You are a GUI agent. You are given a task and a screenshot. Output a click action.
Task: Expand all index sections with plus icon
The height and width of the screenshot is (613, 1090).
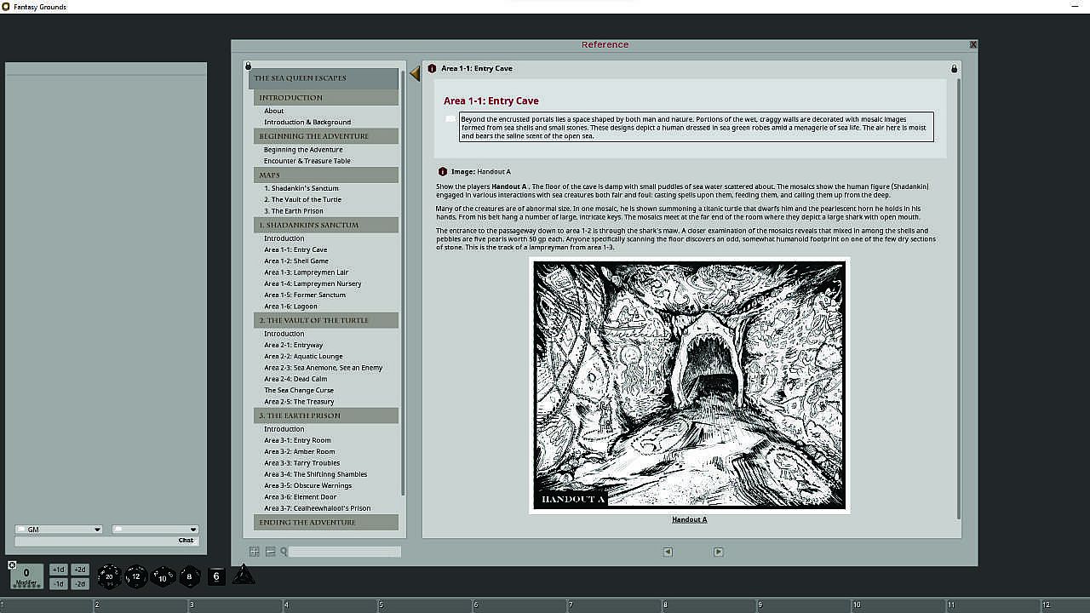pos(254,552)
